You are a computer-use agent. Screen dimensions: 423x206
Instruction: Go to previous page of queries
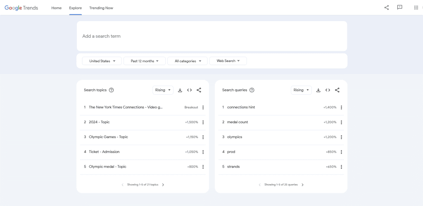pyautogui.click(x=260, y=185)
